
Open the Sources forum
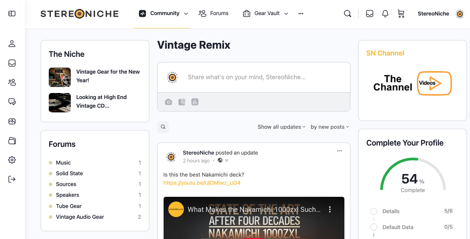(x=66, y=184)
